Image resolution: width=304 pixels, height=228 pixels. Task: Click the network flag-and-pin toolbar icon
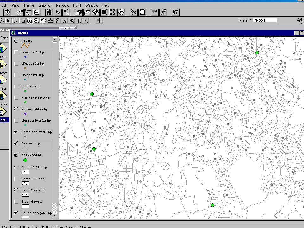pos(155,12)
